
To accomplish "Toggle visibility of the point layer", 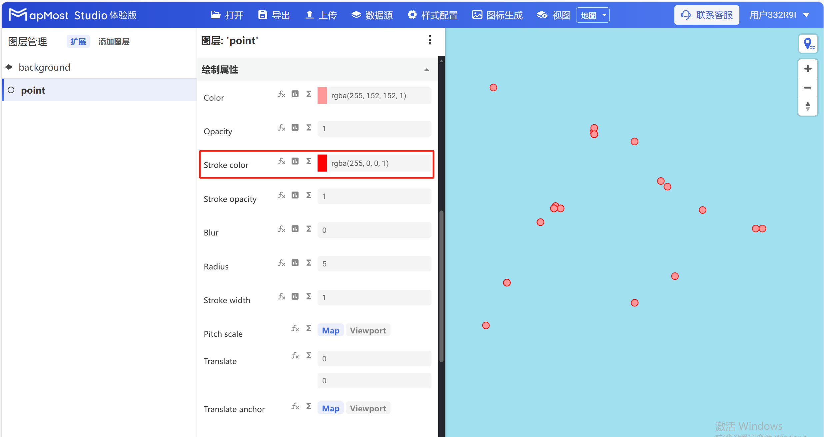I will (x=11, y=90).
